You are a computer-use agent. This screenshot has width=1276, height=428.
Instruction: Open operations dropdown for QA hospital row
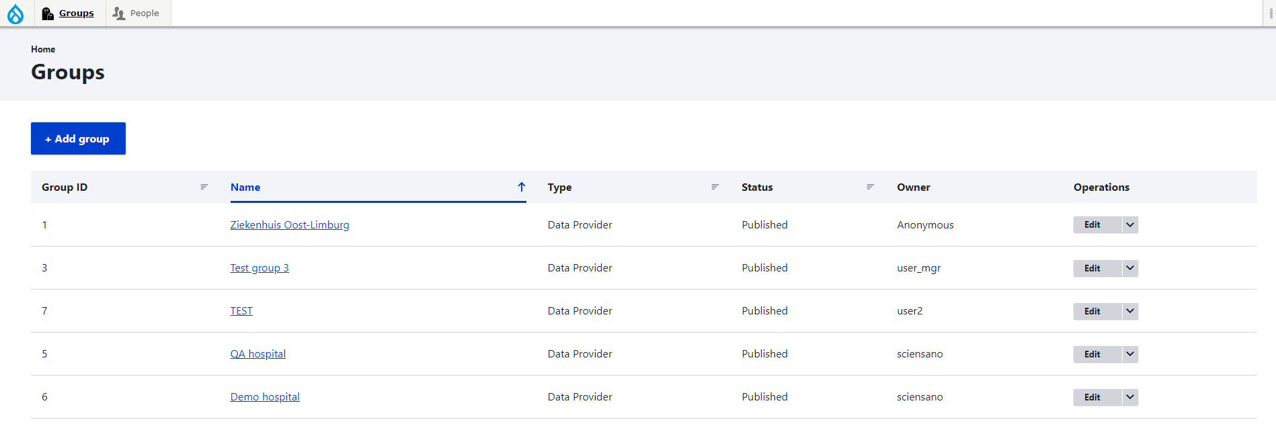tap(1130, 354)
